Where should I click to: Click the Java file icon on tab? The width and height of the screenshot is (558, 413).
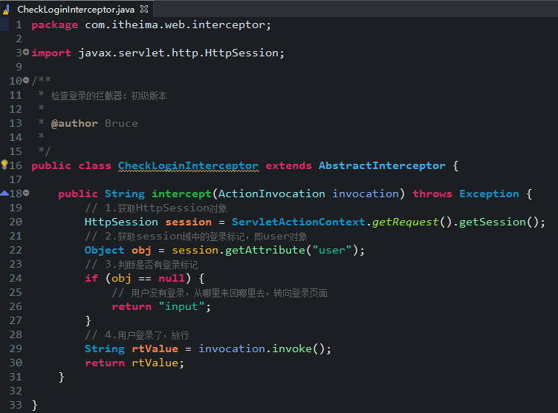pos(6,10)
